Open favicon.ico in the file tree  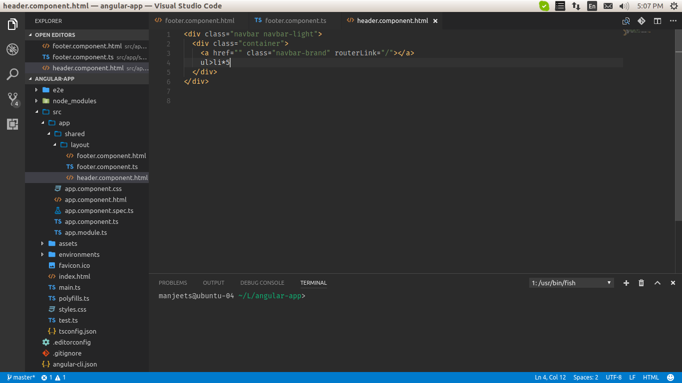pos(87,265)
